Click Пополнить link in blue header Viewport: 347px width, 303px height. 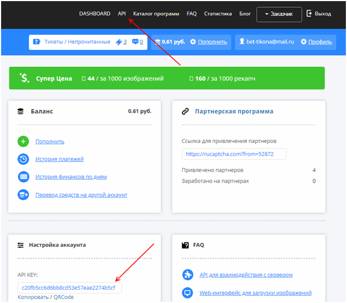pyautogui.click(x=212, y=42)
